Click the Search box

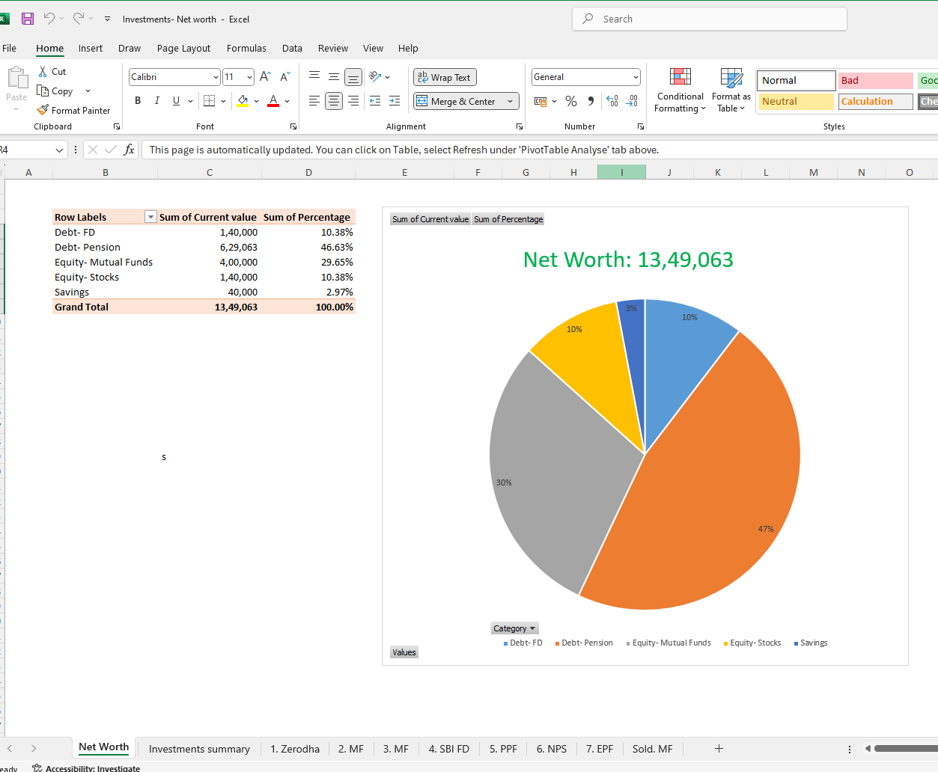[710, 19]
